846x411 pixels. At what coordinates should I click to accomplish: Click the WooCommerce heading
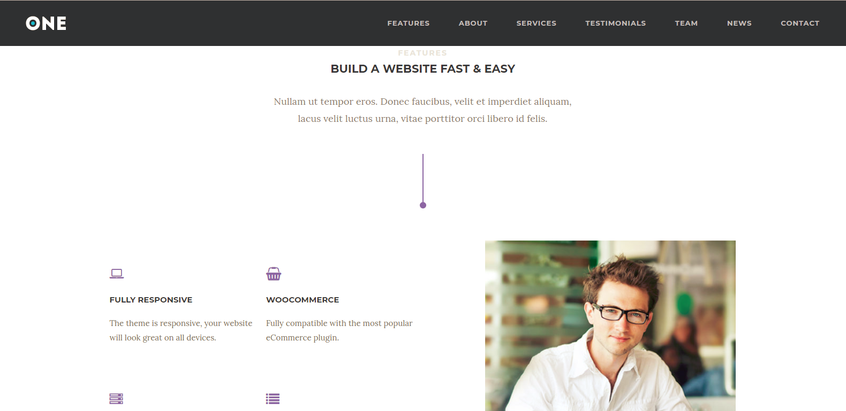point(303,300)
